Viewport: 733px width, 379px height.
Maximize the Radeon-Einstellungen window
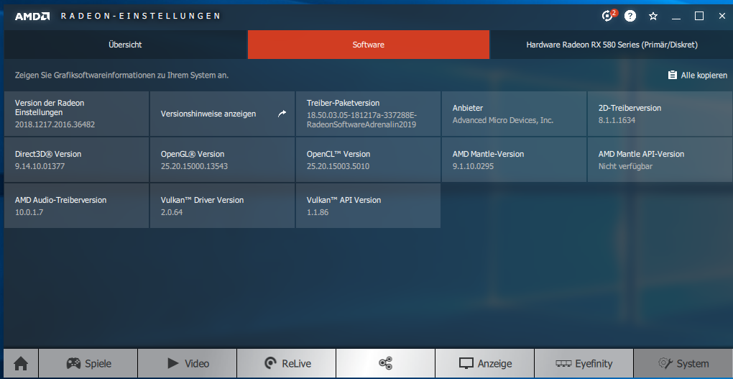coord(699,16)
